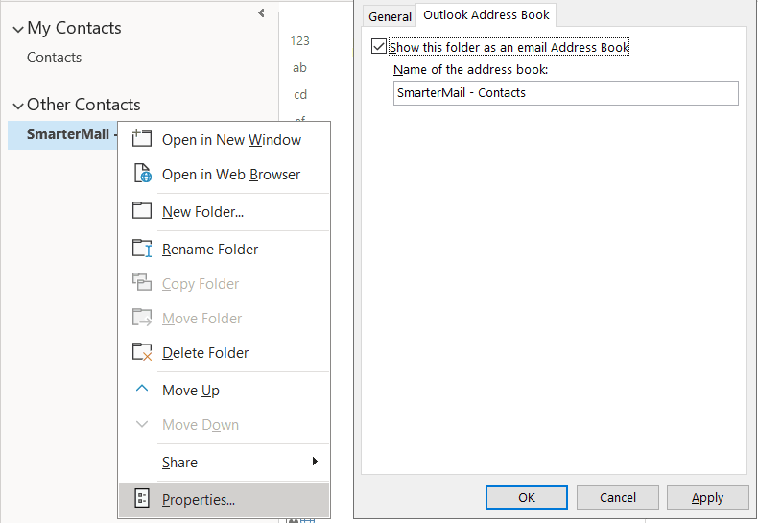Switch to the General tab

(390, 16)
